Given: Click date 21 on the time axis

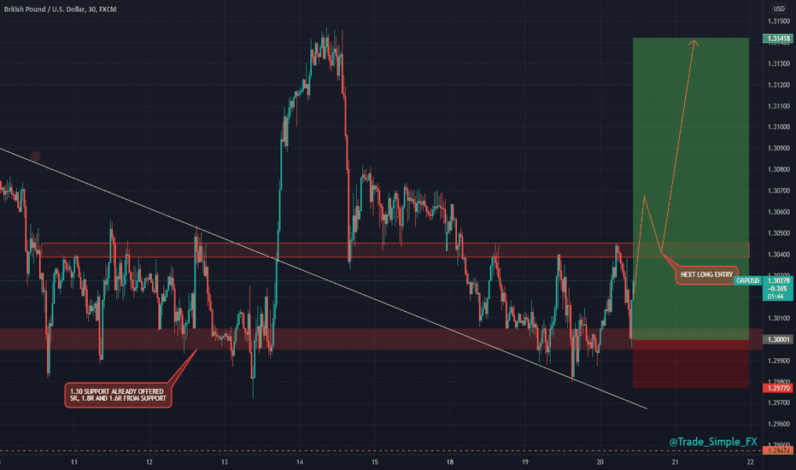Looking at the screenshot, I should pos(676,461).
